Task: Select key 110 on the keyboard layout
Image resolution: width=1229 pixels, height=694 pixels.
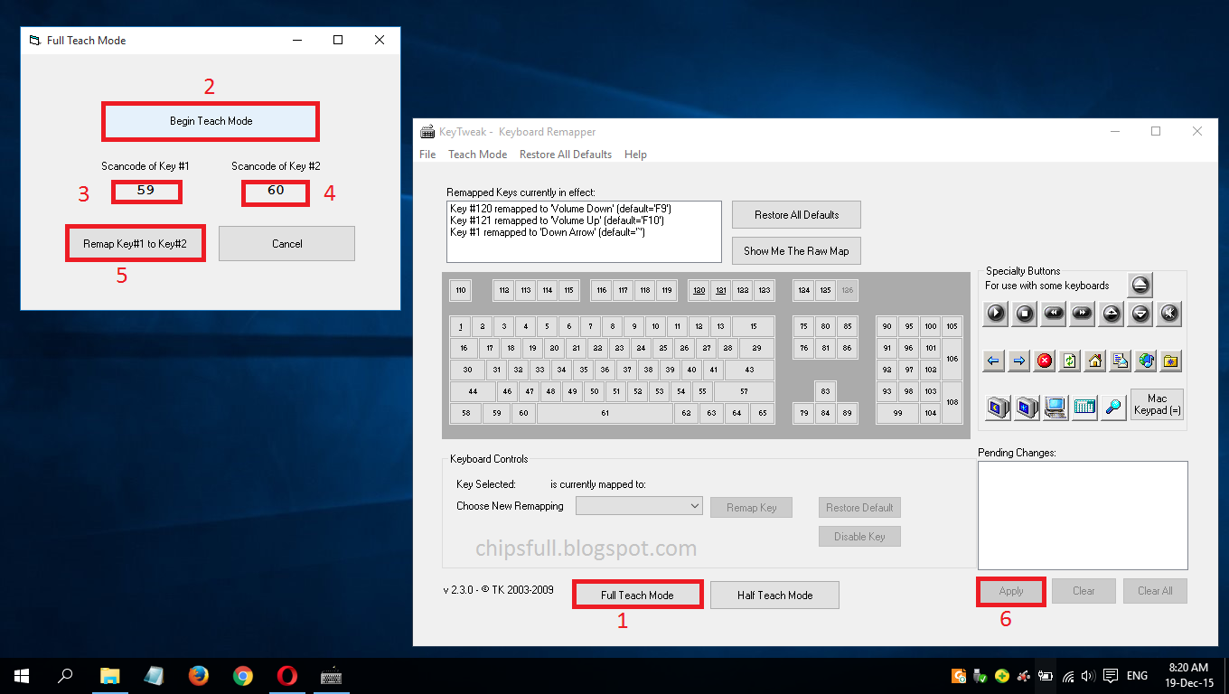Action: [x=461, y=290]
